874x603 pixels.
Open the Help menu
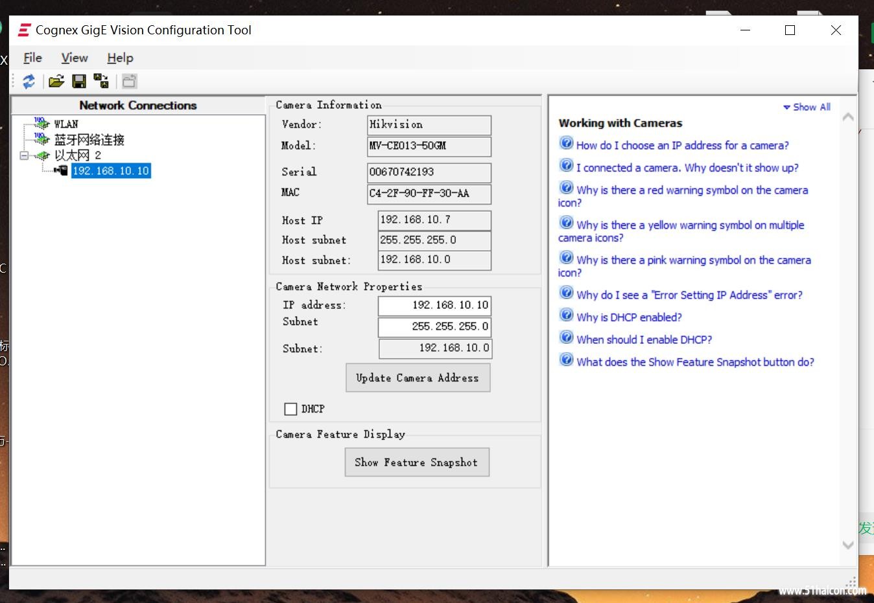pyautogui.click(x=120, y=58)
